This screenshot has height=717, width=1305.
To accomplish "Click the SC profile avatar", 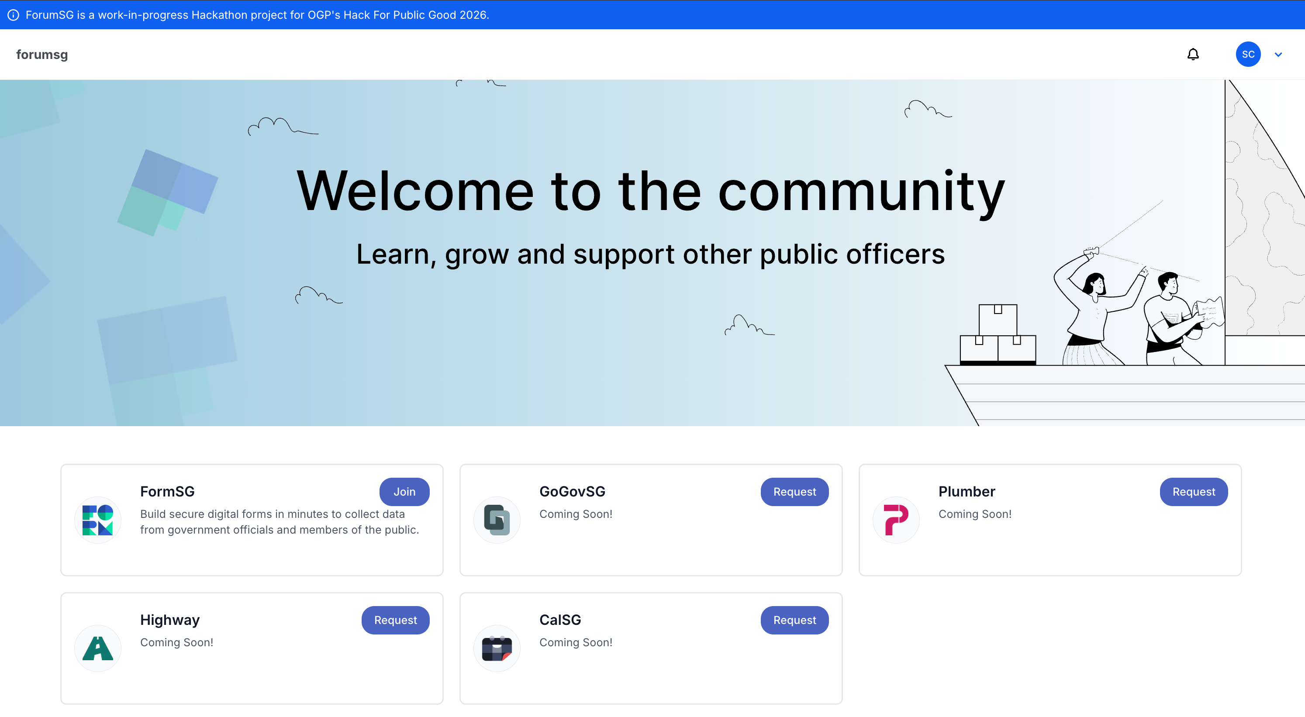I will tap(1248, 54).
